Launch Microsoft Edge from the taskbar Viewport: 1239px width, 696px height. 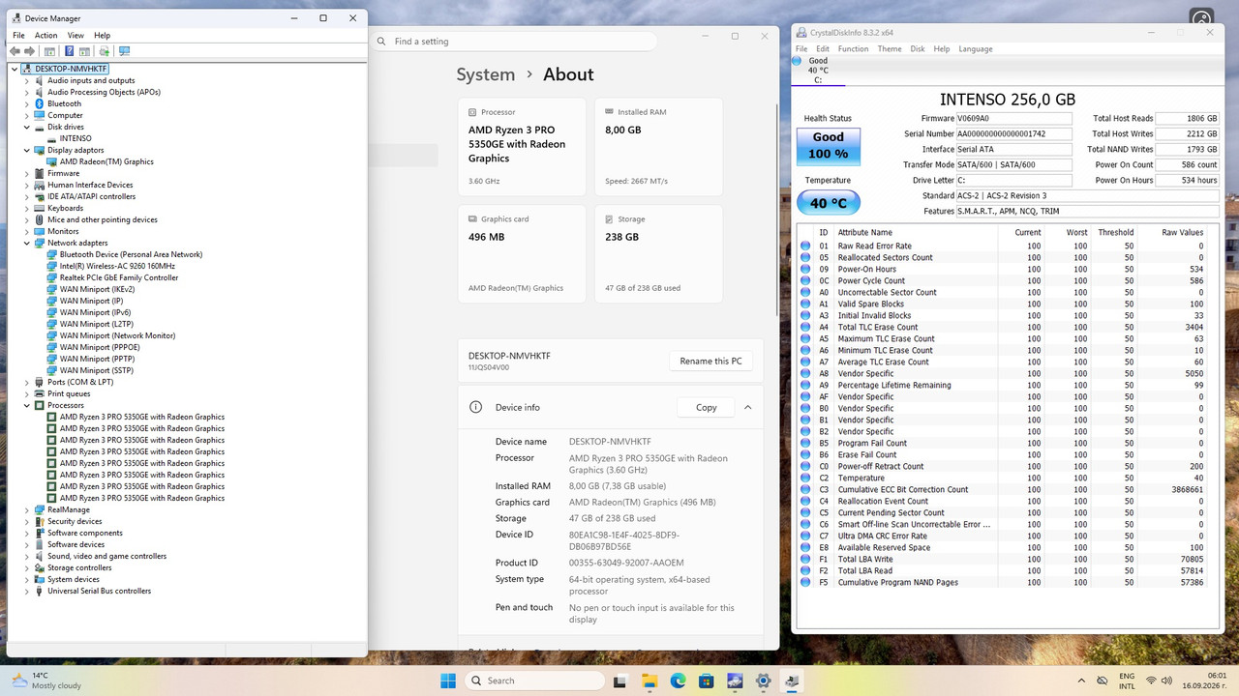tap(679, 681)
